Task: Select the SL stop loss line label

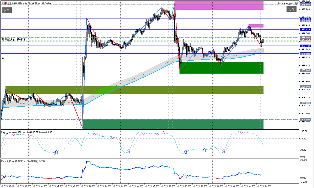Action: coord(3,59)
